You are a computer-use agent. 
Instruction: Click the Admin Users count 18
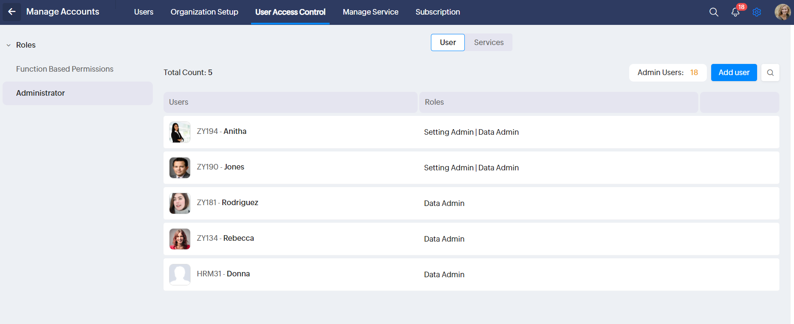click(x=694, y=73)
